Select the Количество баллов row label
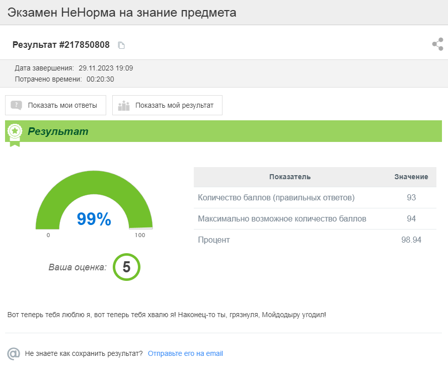 click(x=276, y=198)
